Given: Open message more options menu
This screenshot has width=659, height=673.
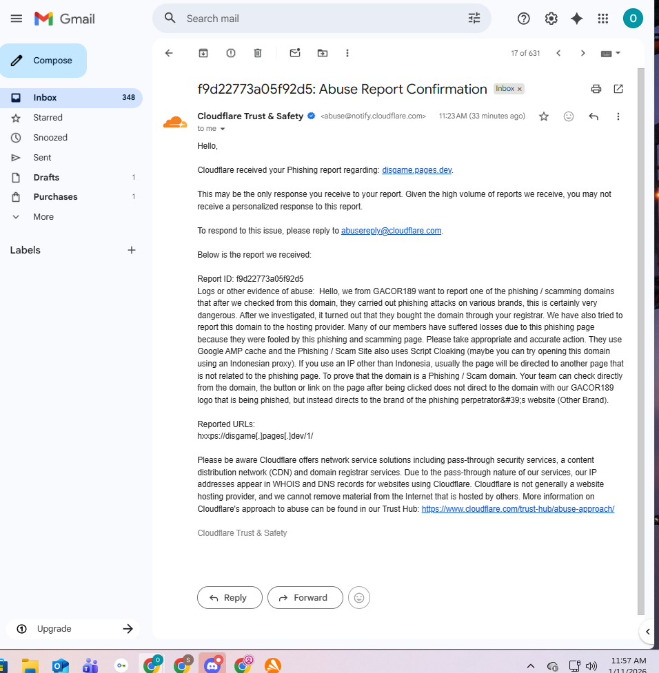Looking at the screenshot, I should (618, 116).
